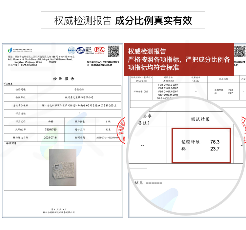Click the standard 'FZ/T 01057.4-2007'
Image resolution: width=246 pixels, height=230 pixels.
point(168,92)
